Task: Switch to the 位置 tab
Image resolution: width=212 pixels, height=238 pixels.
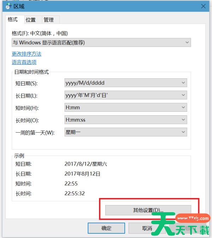Action: tap(31, 20)
